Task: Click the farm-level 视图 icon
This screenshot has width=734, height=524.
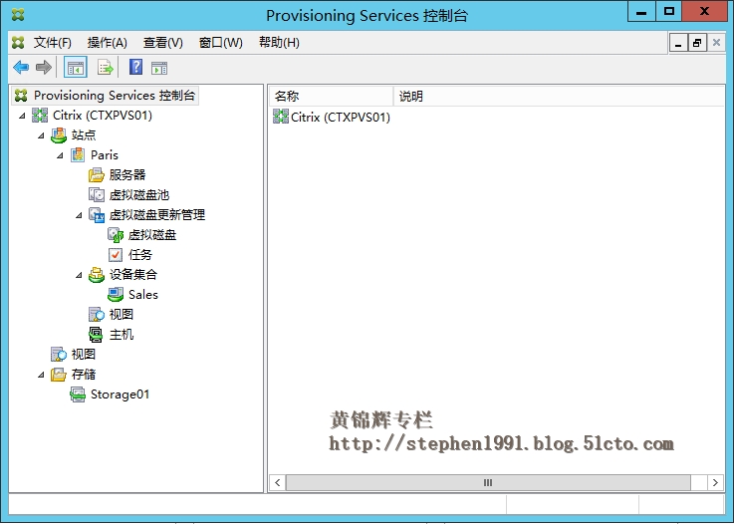Action: [59, 355]
